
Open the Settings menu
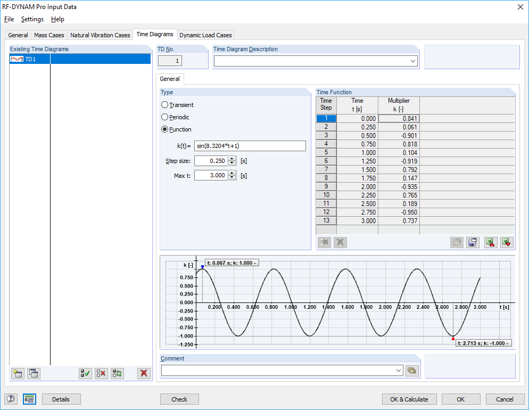(x=32, y=19)
